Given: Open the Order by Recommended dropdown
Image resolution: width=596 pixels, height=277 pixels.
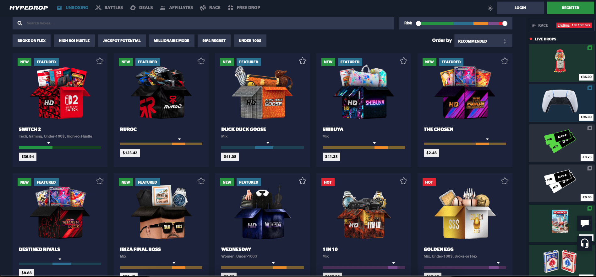Looking at the screenshot, I should coord(483,41).
